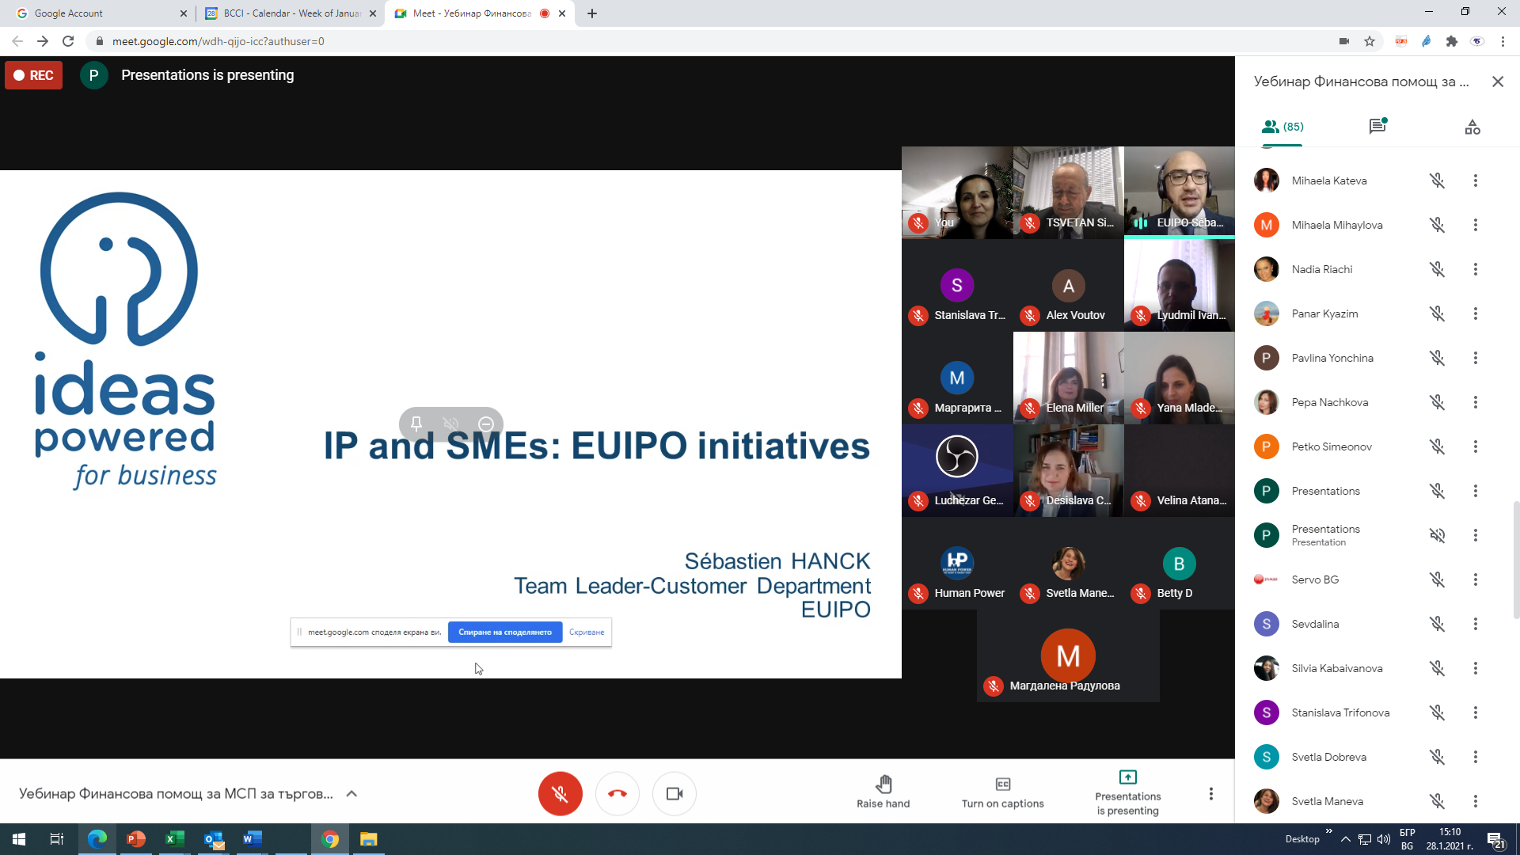This screenshot has height=855, width=1520.
Task: Click the Human Power participant tile
Action: point(957,563)
